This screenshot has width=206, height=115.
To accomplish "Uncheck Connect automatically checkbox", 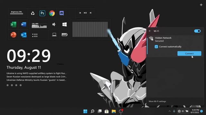I will [x=156, y=47].
